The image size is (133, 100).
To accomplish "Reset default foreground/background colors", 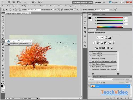I will 2,84.
